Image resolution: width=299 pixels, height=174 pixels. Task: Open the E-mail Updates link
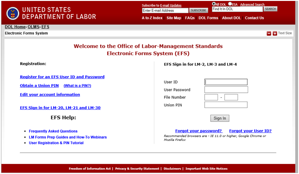pos(171,6)
